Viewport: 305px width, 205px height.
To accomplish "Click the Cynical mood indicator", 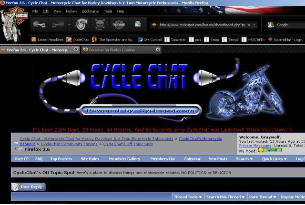I will click(x=270, y=150).
